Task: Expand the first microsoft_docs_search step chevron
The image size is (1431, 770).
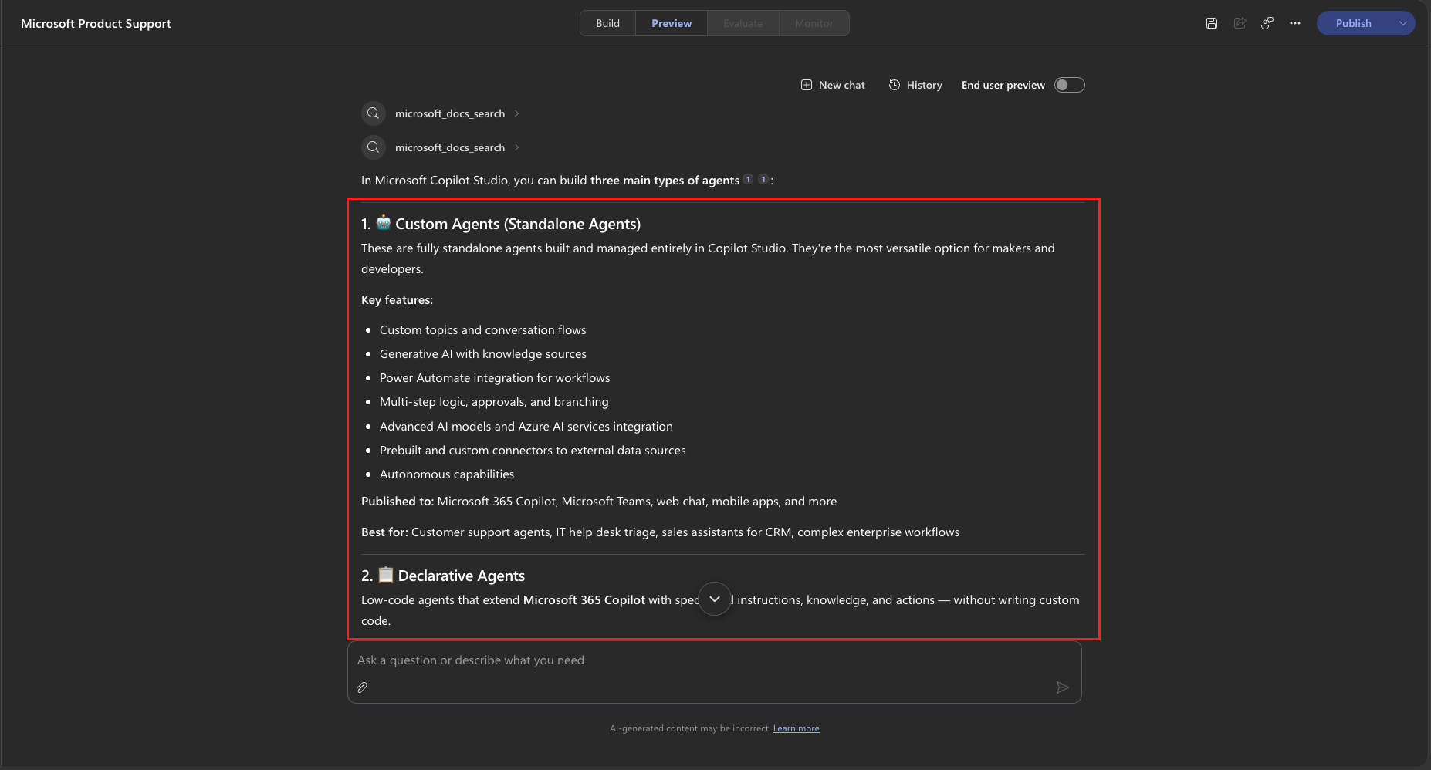Action: coord(517,113)
